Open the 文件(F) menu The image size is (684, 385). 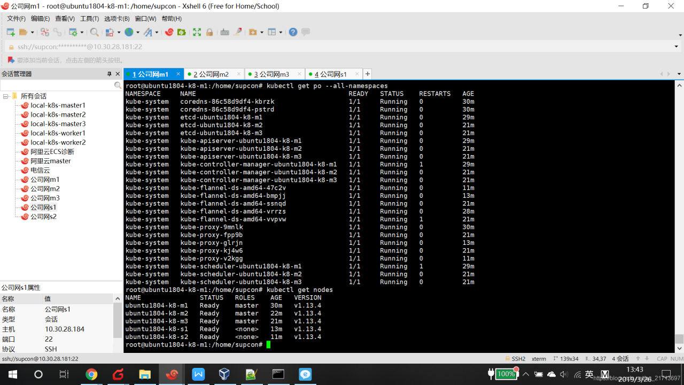[x=16, y=19]
